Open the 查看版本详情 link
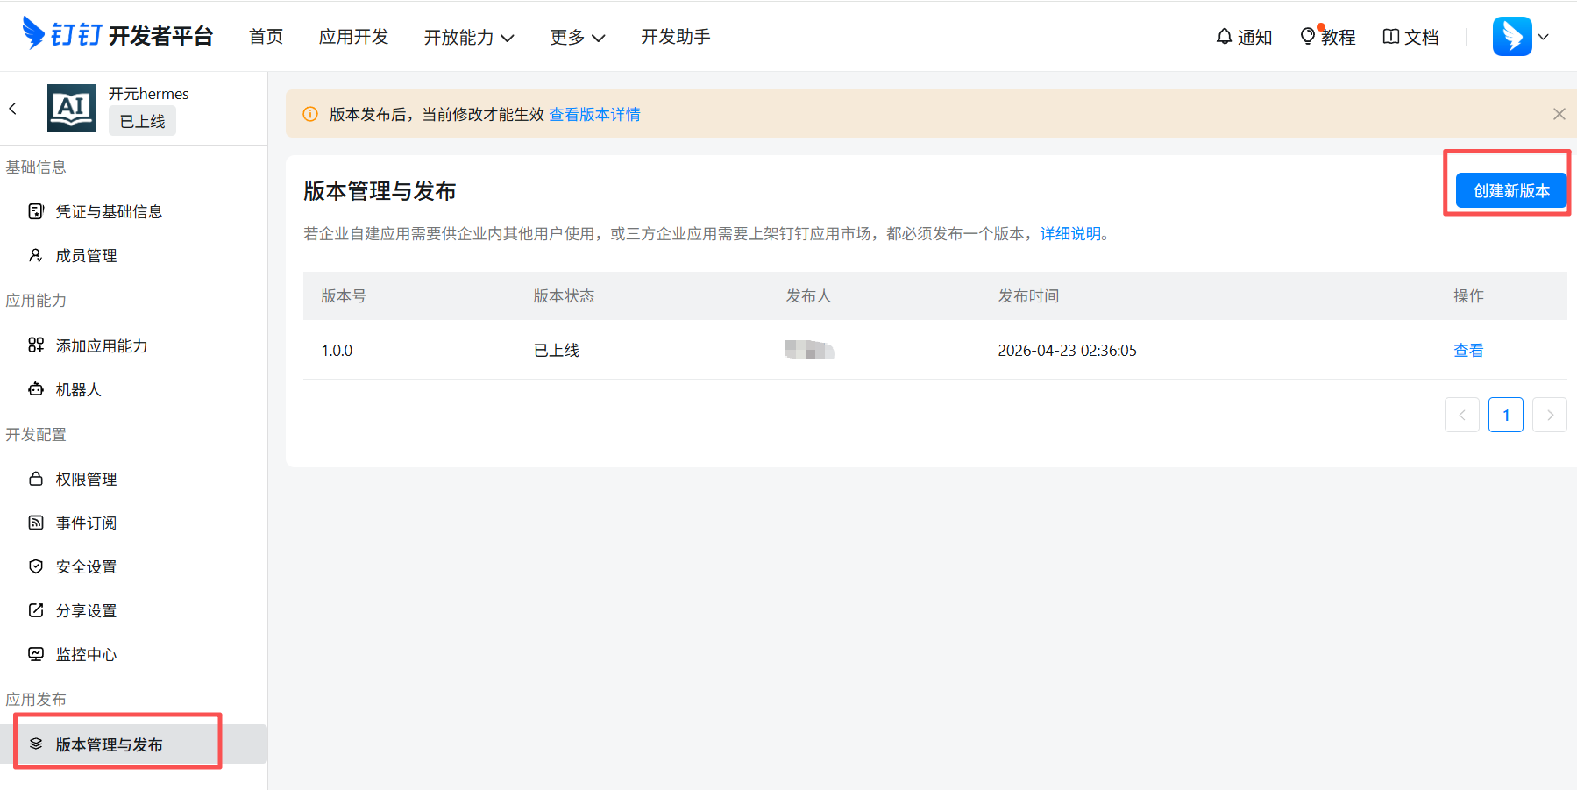 click(594, 114)
